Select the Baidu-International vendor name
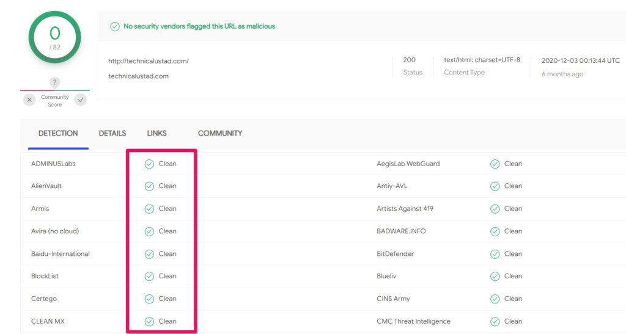Image resolution: width=626 pixels, height=334 pixels. (61, 254)
